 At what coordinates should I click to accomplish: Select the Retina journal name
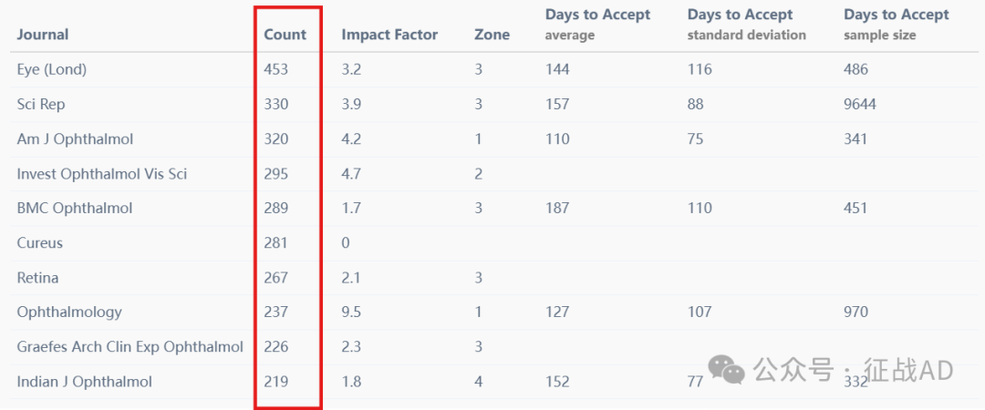[37, 277]
